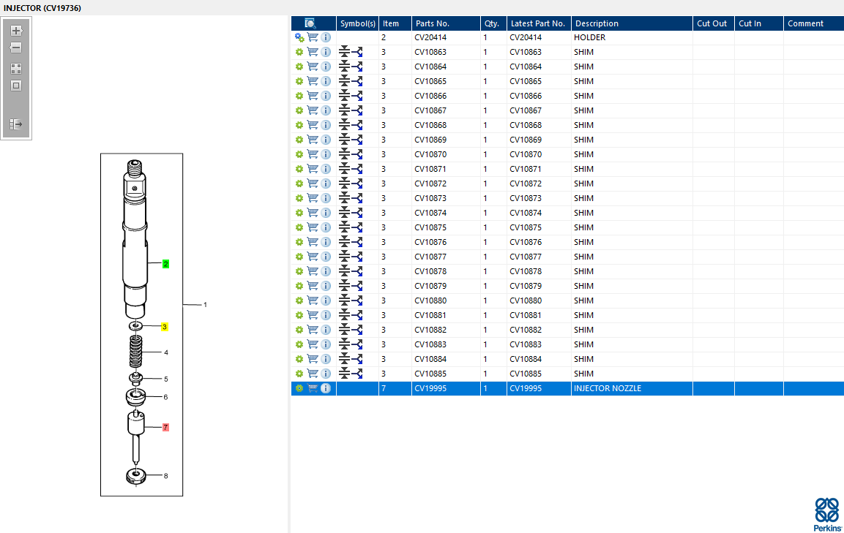The width and height of the screenshot is (844, 533).
Task: Open info for INJECTOR NOZZLE CV19995
Action: tap(326, 388)
